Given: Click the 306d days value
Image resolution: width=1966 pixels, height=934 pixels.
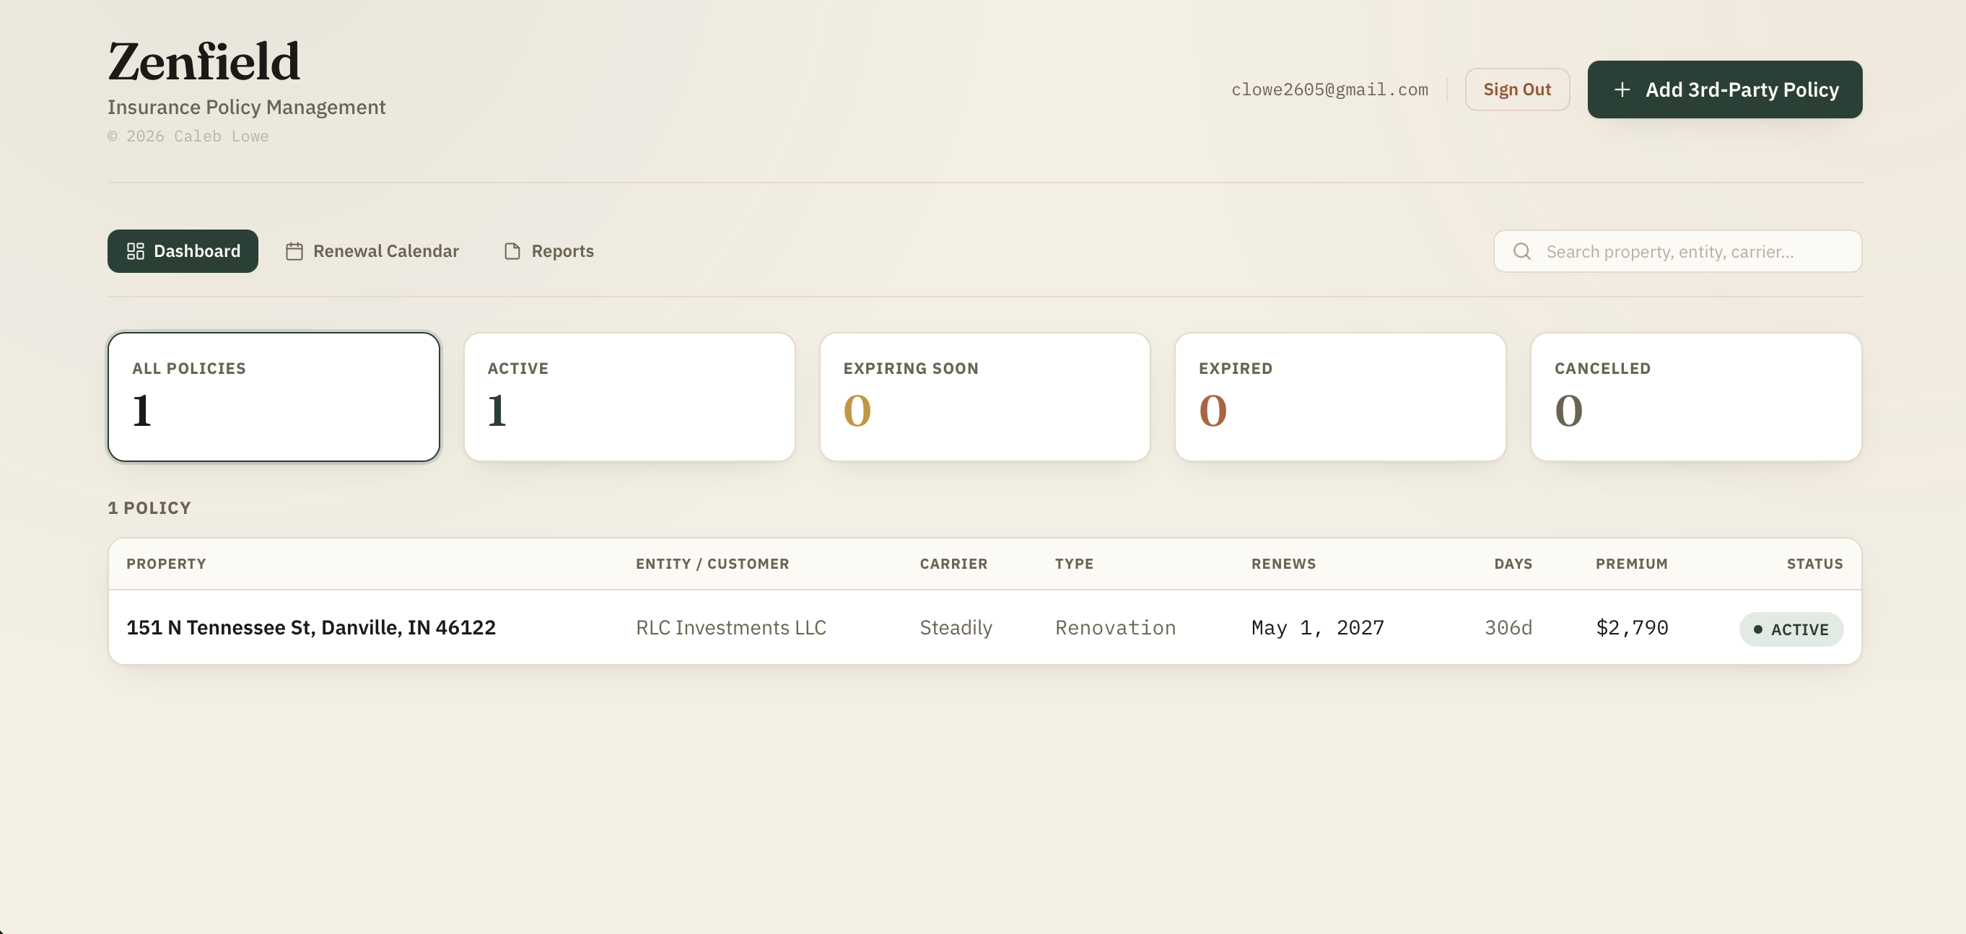Looking at the screenshot, I should pyautogui.click(x=1508, y=627).
